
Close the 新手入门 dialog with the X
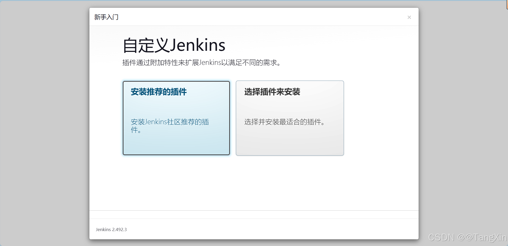[x=409, y=17]
